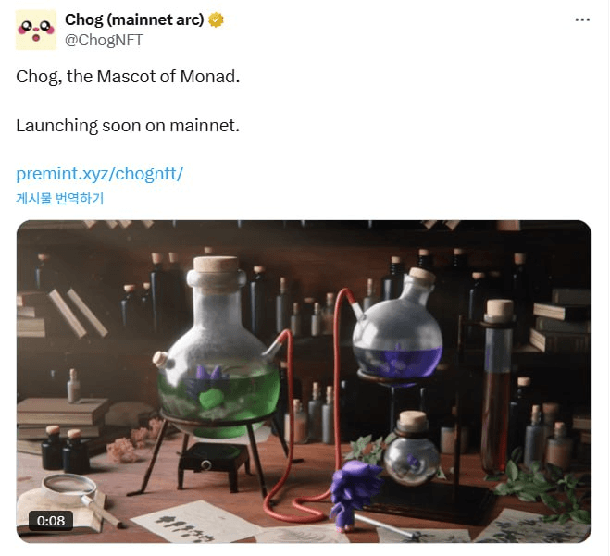Click the large green liquid flask

click(218, 350)
